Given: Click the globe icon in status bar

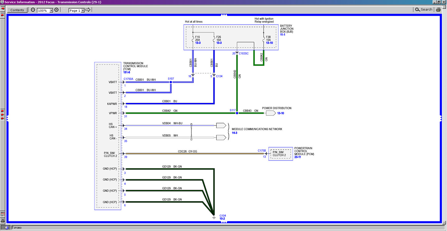Looking at the screenshot, I should (6, 228).
